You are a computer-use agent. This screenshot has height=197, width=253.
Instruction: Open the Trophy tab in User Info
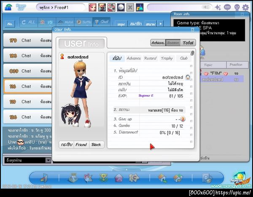tap(167, 58)
